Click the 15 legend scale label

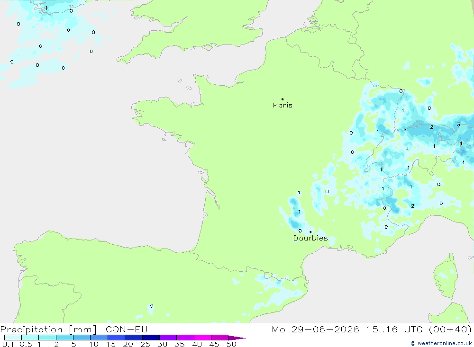click(111, 344)
